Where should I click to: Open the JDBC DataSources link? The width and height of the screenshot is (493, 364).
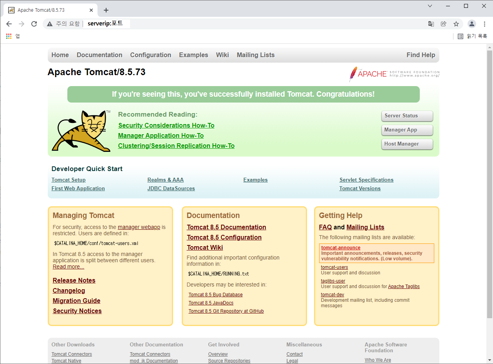[x=171, y=189]
